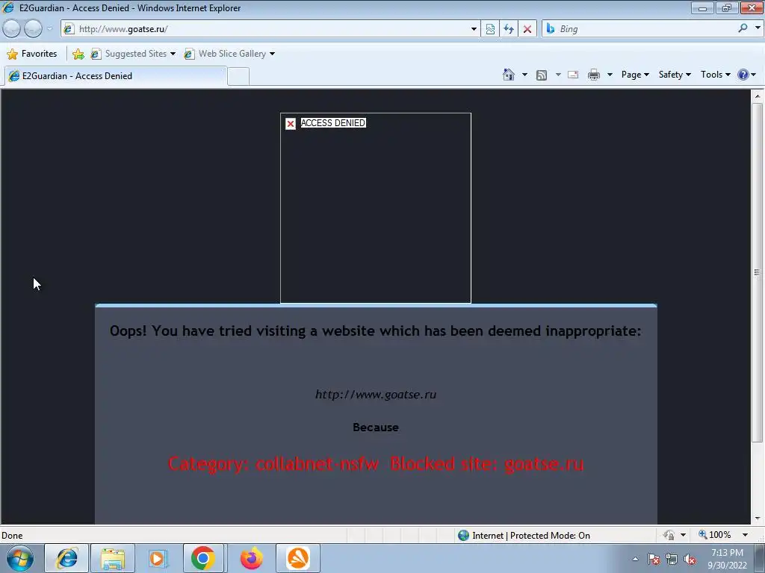The width and height of the screenshot is (765, 573).
Task: Open the recent pages dropdown arrow
Action: point(49,29)
